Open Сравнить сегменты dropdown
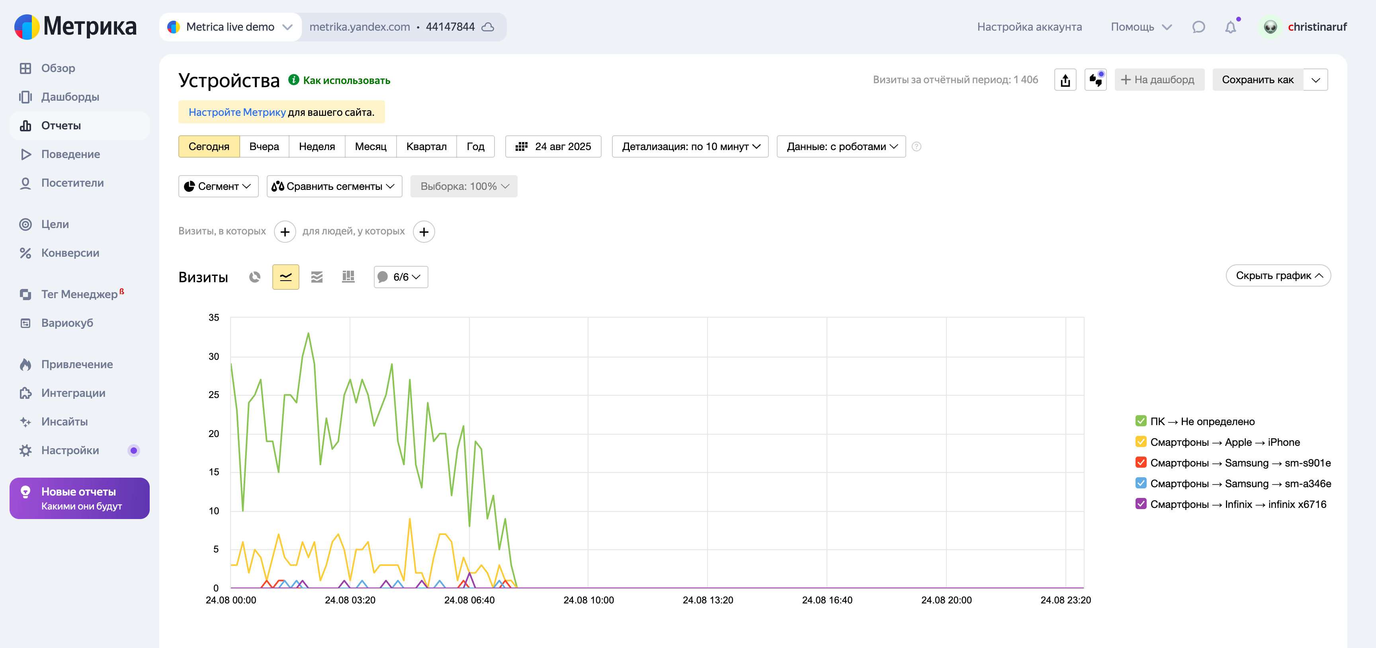1376x648 pixels. coord(334,186)
